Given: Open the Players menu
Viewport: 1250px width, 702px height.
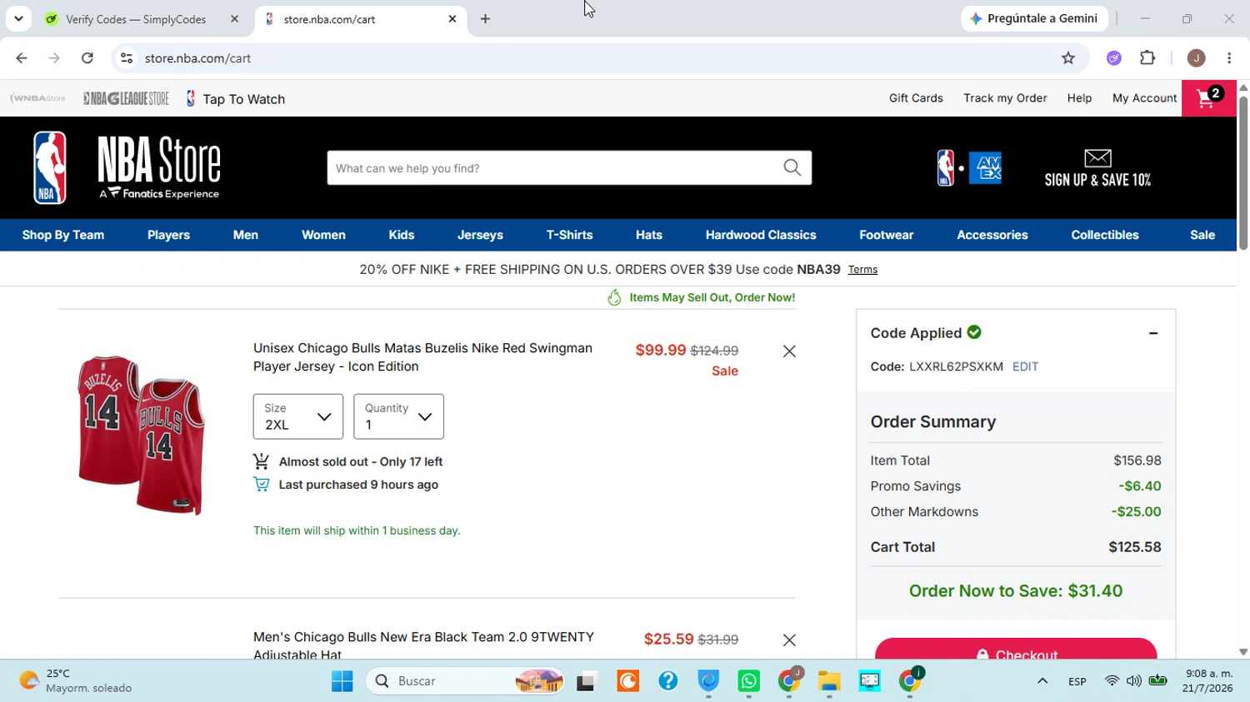Looking at the screenshot, I should [x=168, y=235].
